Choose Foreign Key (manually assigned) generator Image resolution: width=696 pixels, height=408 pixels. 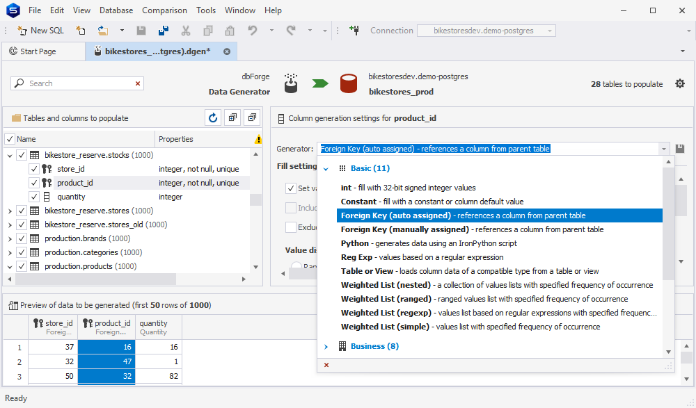[x=499, y=229]
